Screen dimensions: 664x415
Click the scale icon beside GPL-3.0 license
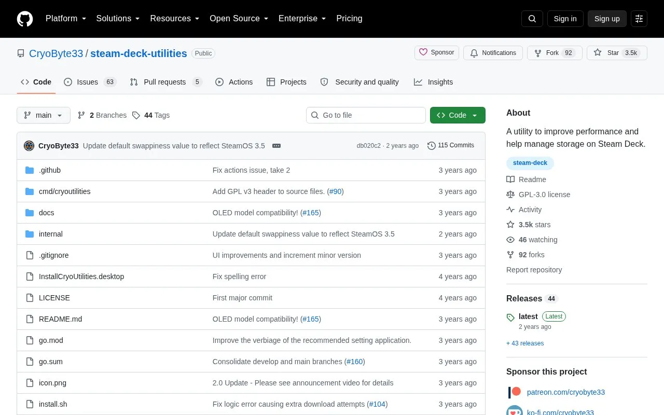pyautogui.click(x=510, y=195)
